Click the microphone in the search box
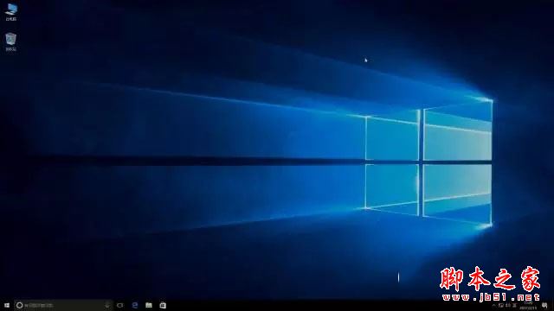 point(107,305)
